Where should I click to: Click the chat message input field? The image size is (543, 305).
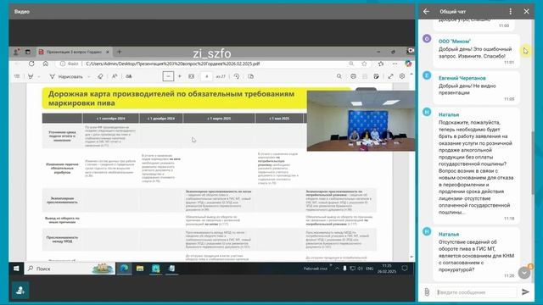[x=476, y=292]
